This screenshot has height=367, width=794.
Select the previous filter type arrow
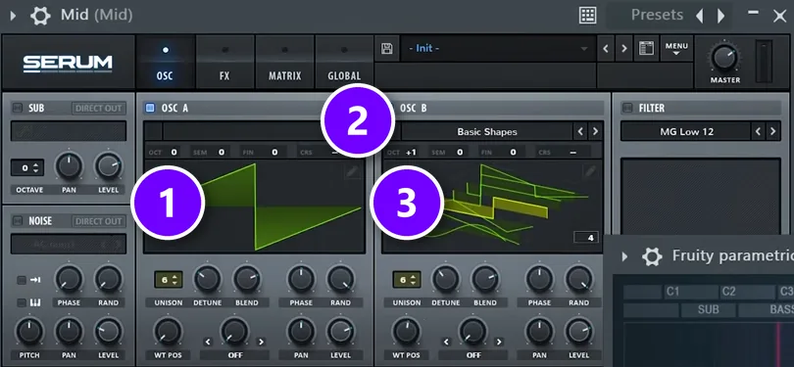pos(758,132)
